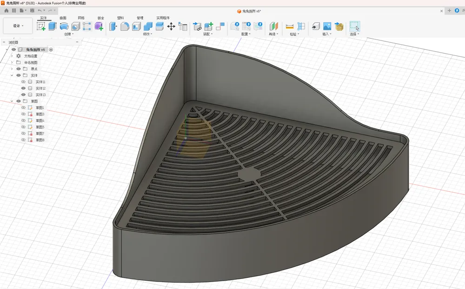Switch to the 网格 tab
Screen dimensions: 465x289
click(x=81, y=18)
